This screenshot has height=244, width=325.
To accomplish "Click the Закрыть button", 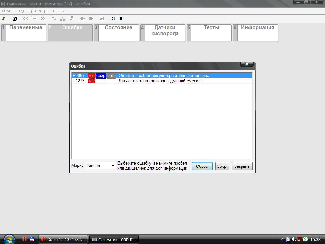I will 242,166.
